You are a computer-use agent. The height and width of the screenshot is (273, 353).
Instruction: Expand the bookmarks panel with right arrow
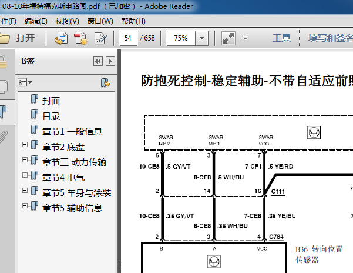pos(110,61)
